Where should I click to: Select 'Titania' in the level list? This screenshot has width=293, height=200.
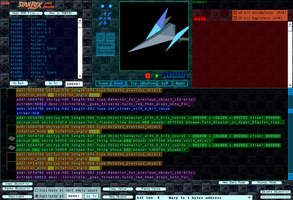click(x=28, y=64)
